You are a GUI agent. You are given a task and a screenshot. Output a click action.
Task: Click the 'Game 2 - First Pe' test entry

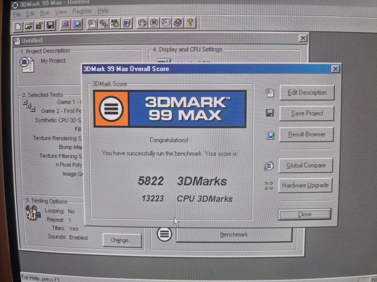pos(61,111)
